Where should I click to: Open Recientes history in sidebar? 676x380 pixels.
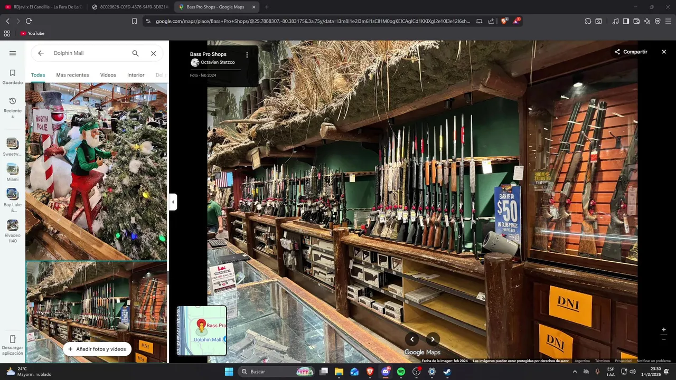tap(13, 108)
